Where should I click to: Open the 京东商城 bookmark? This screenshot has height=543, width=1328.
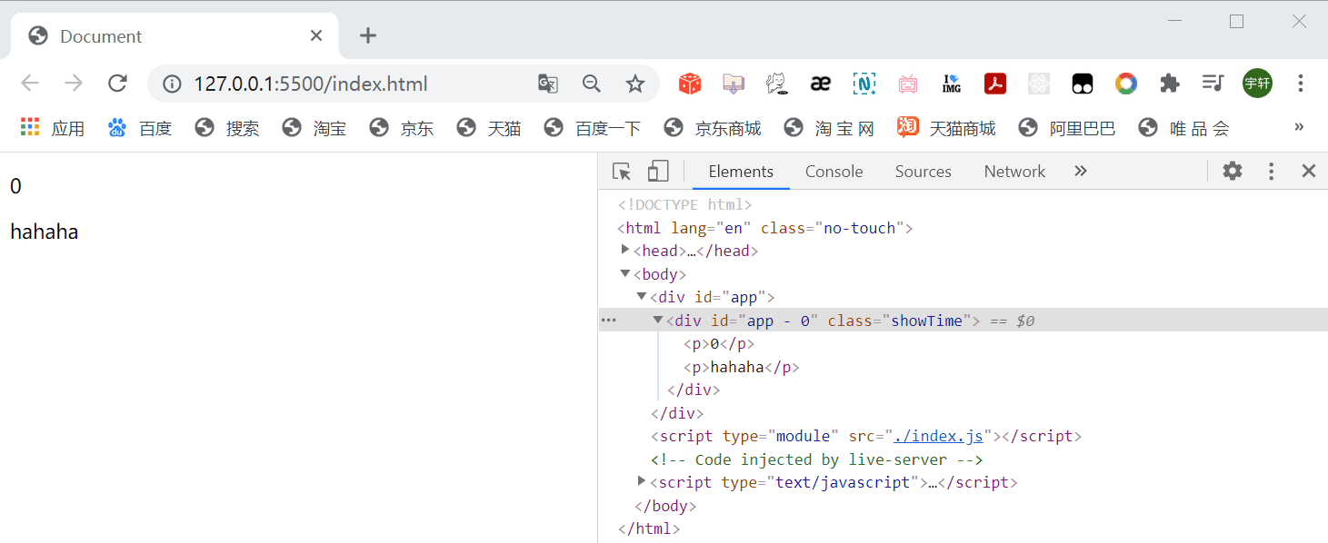[713, 128]
